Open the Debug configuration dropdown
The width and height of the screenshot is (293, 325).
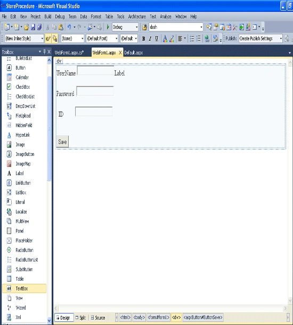tap(125, 27)
